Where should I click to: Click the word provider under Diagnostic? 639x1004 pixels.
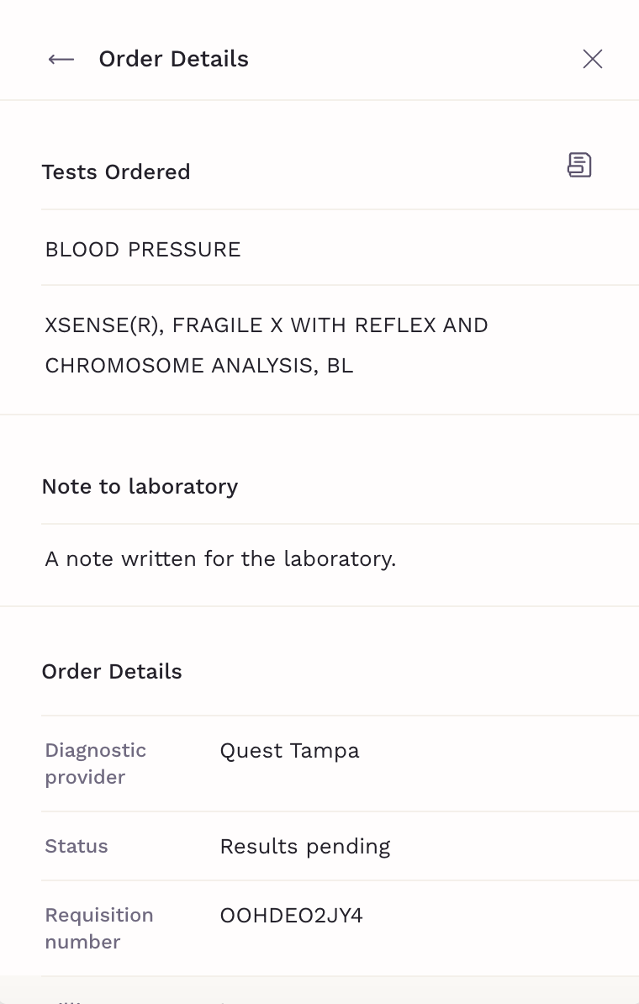coord(85,777)
